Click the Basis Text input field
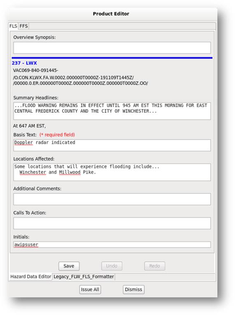The image size is (235, 315). click(x=112, y=145)
